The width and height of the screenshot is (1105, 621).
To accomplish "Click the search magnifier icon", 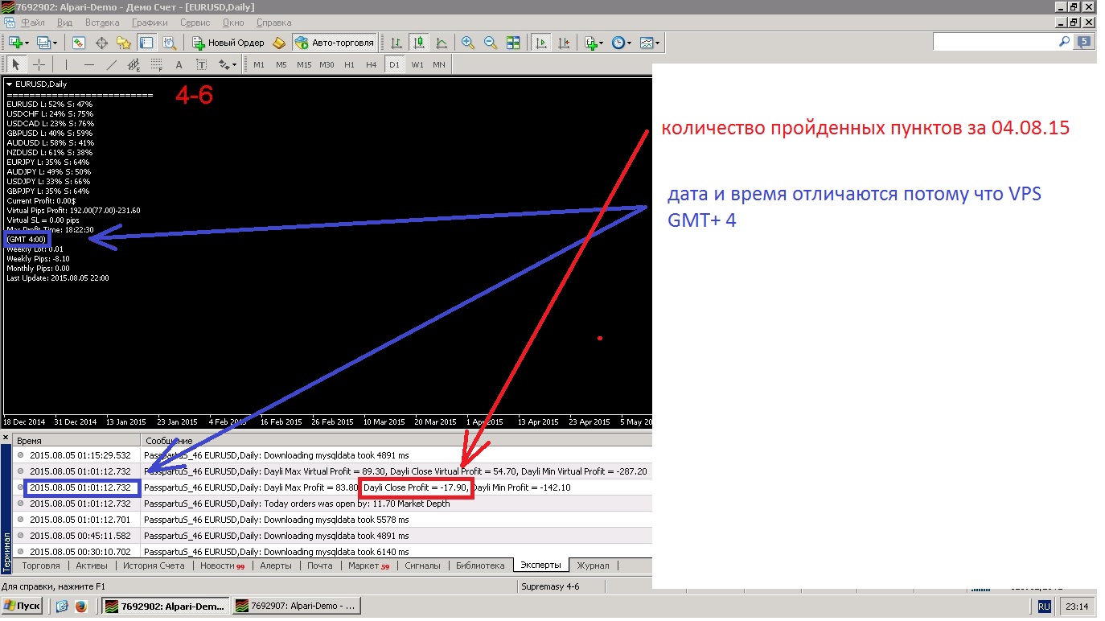I will [1065, 41].
